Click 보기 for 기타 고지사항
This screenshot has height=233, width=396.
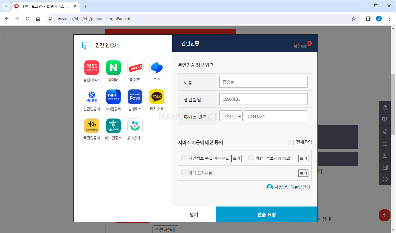click(303, 173)
